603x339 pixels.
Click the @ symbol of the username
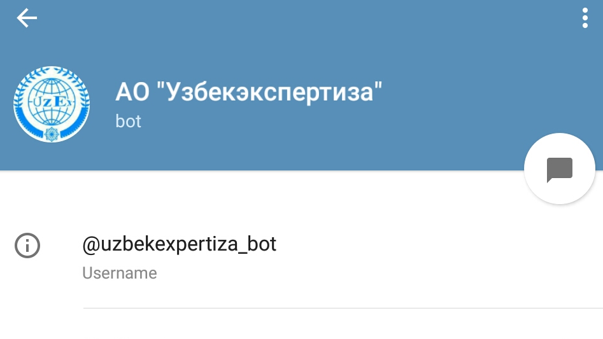click(92, 245)
